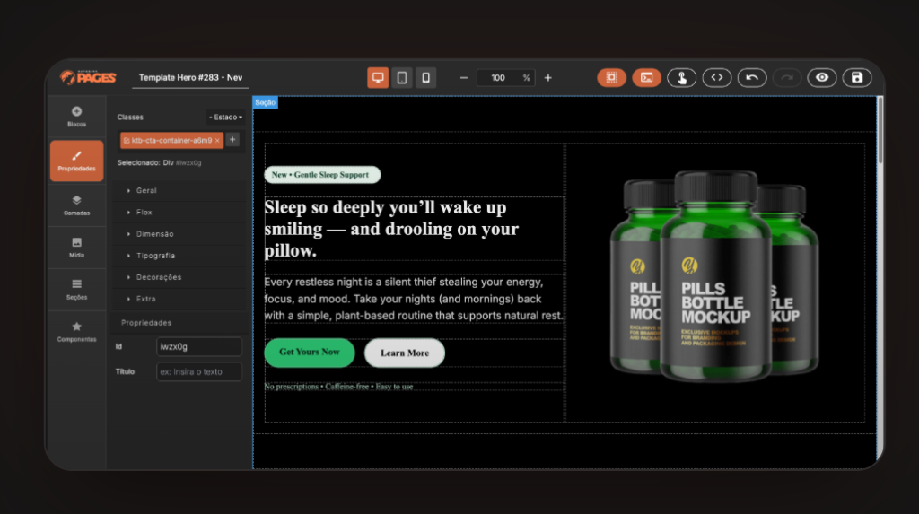Open the Blocos sidebar tab

click(x=76, y=117)
